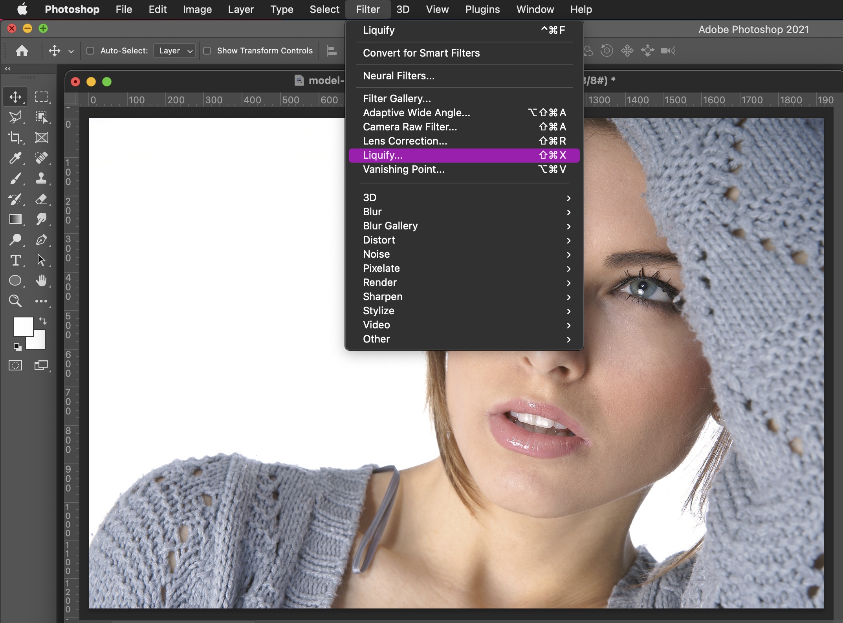Toggle Quick Mask mode icon
The image size is (843, 623).
pos(15,365)
